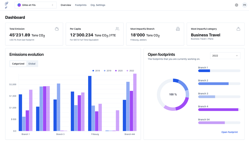Click the bag icon on Most impactful category
Screen dimensions: 249x144
[x=238, y=29]
